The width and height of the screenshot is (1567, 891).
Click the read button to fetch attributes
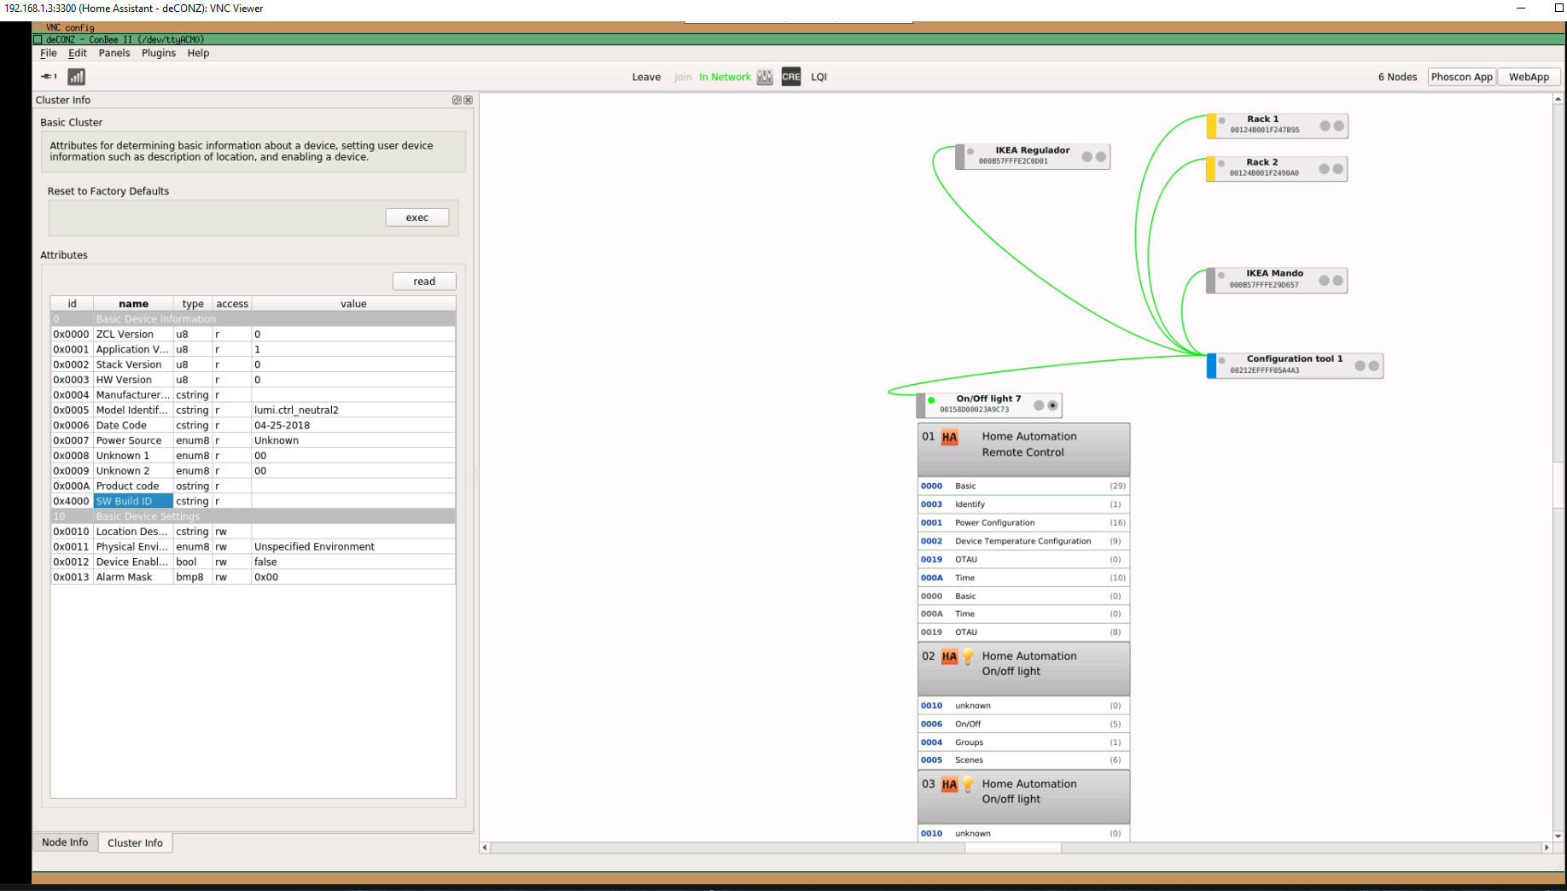point(423,281)
